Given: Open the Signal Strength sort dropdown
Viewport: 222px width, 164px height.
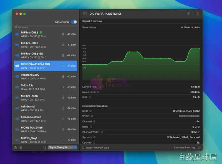Looking at the screenshot, I should 62,147.
